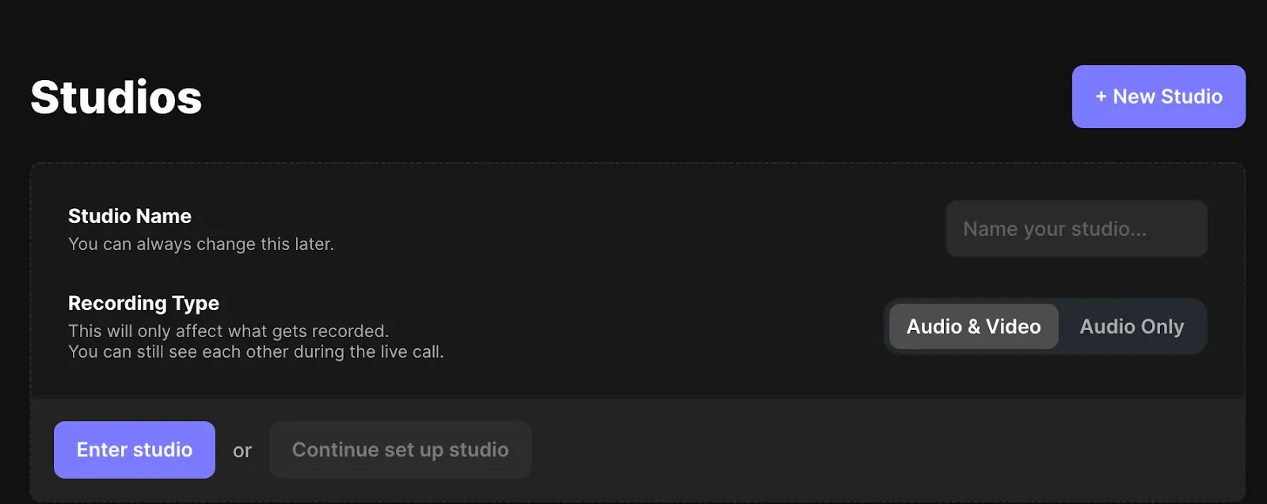Viewport: 1267px width, 504px height.
Task: Click the word 'Studio' in New Studio button
Action: pyautogui.click(x=1191, y=97)
